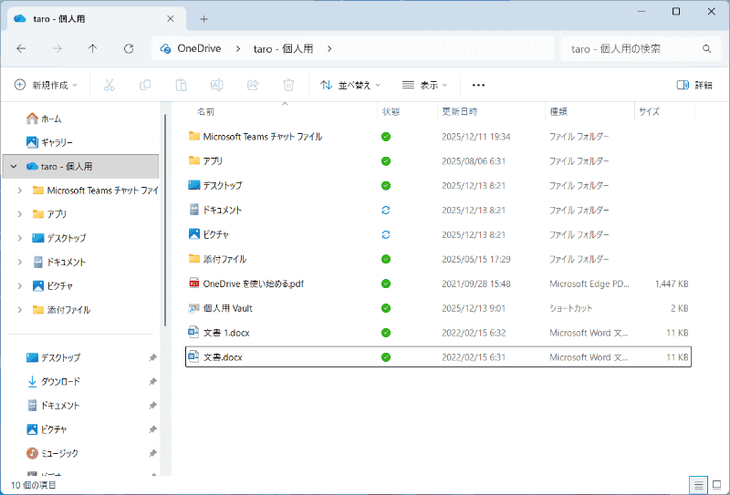Open the 新規作成 dropdown
The width and height of the screenshot is (730, 495).
point(46,85)
